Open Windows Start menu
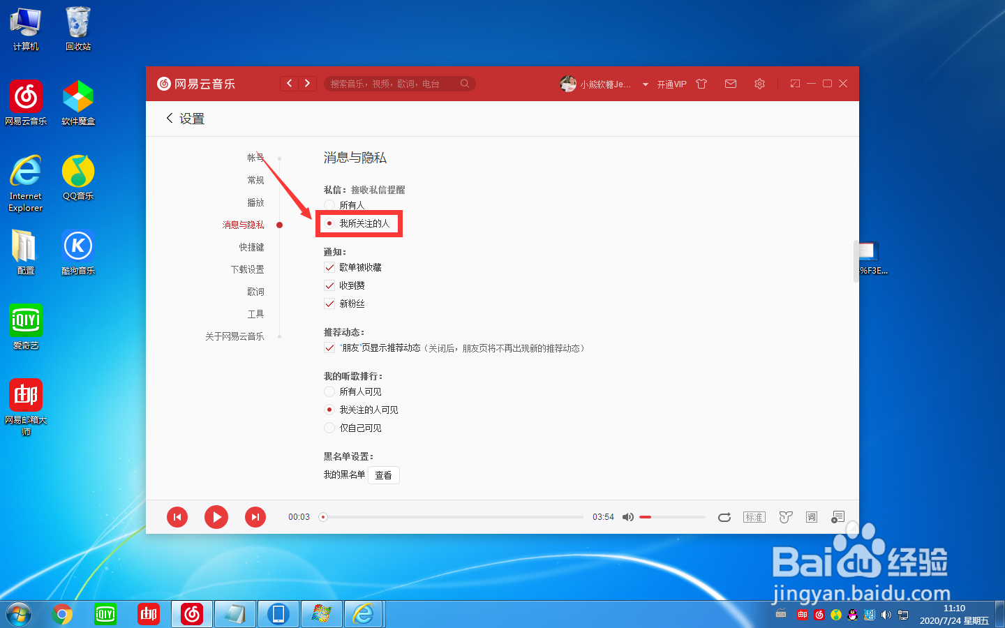Image resolution: width=1005 pixels, height=628 pixels. (19, 614)
